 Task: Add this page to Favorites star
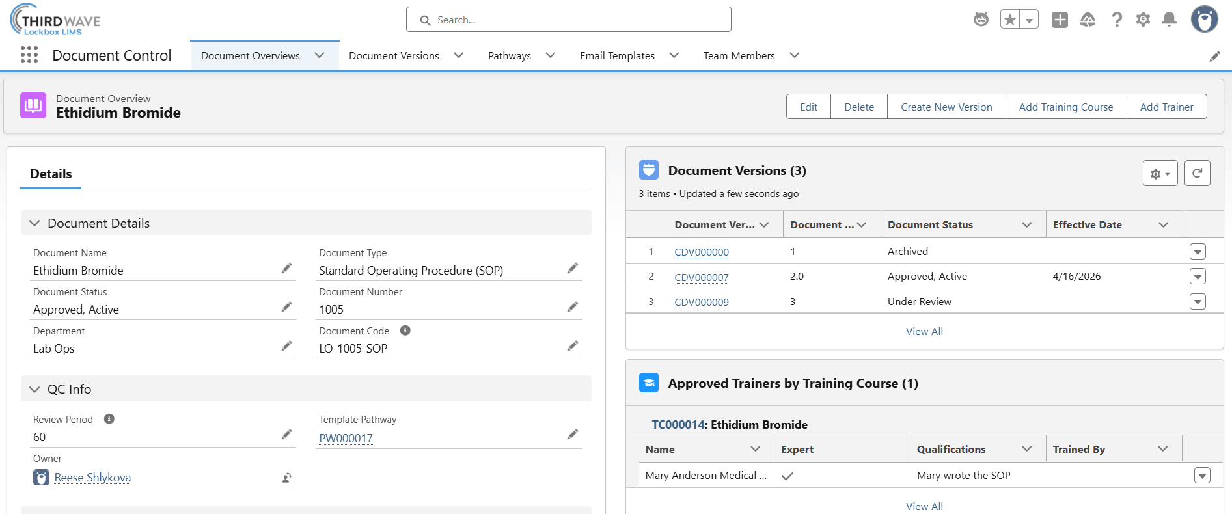pyautogui.click(x=1010, y=20)
